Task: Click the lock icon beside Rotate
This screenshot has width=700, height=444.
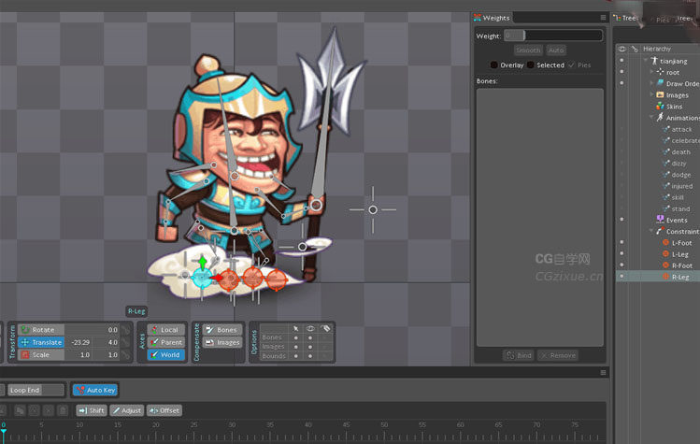Action: (x=125, y=330)
